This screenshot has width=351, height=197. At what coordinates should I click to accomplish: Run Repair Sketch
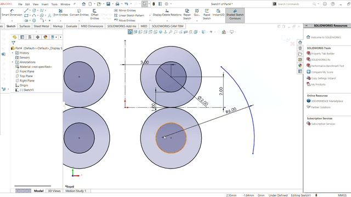[187, 14]
